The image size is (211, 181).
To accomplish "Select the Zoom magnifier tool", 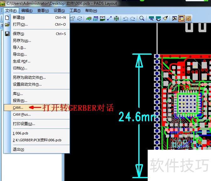I will click(142, 18).
